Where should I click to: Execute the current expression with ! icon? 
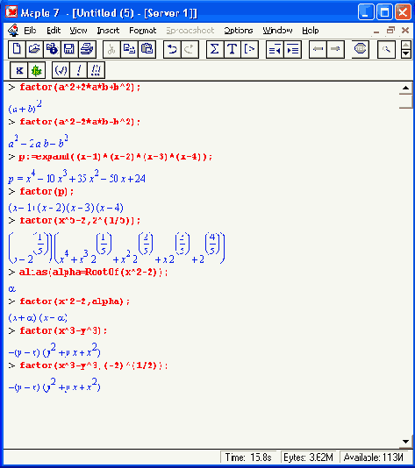[x=79, y=70]
